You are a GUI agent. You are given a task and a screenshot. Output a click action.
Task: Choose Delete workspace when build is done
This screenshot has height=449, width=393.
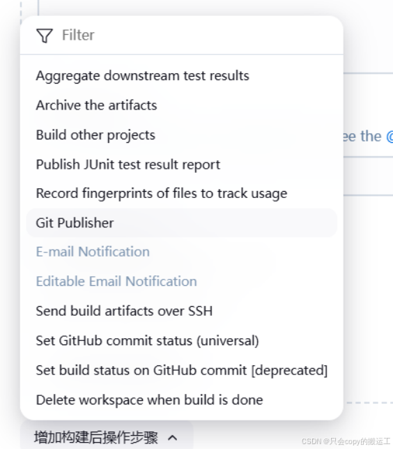[181, 400]
